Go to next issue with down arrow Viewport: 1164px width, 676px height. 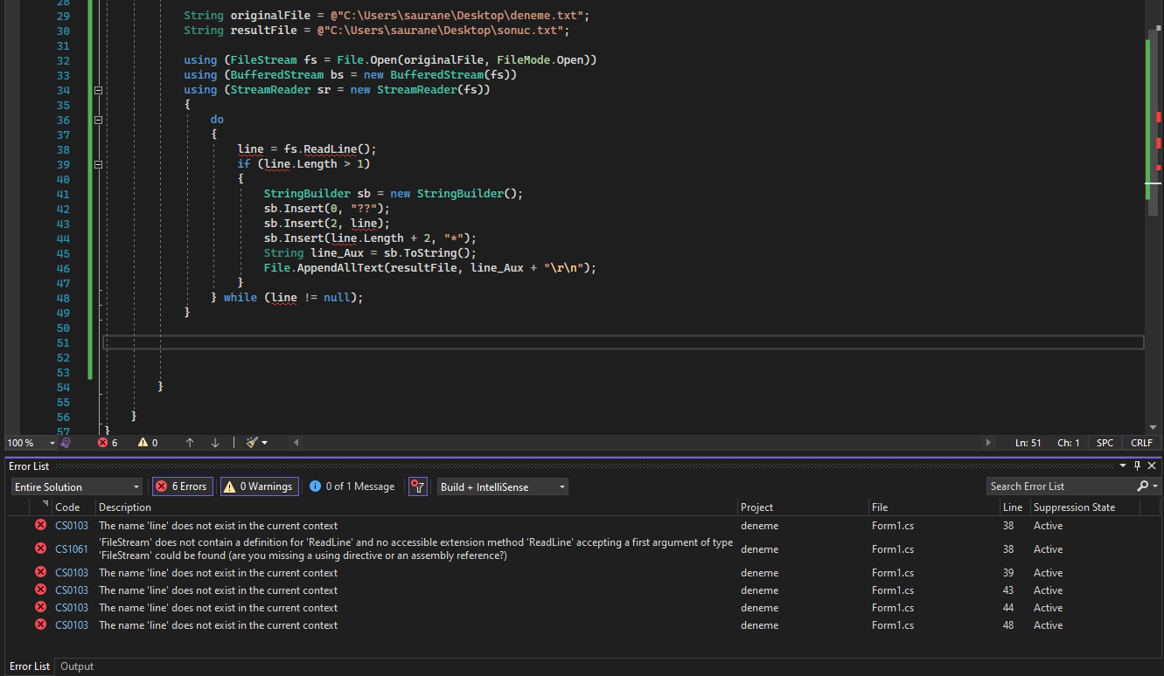215,443
